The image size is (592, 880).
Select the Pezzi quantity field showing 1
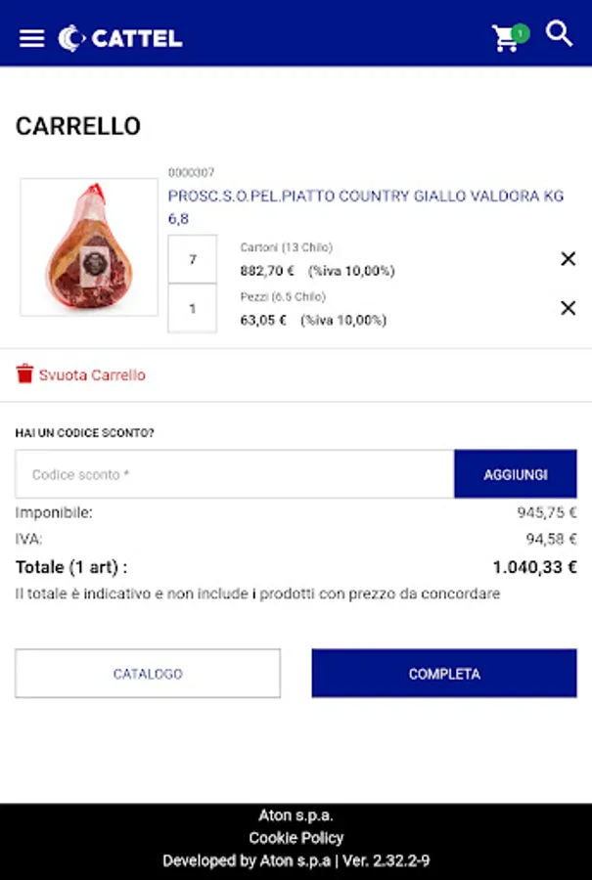tap(192, 308)
